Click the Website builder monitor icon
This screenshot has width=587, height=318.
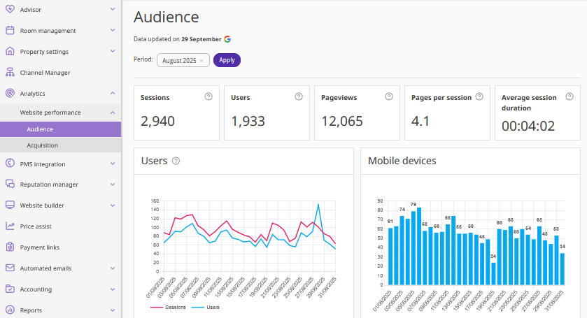pos(10,205)
